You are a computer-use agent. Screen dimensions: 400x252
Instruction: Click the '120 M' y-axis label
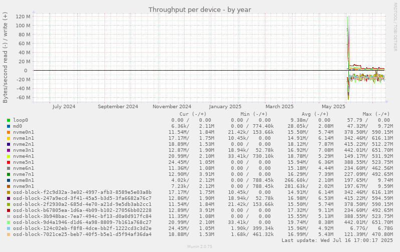[x=23, y=17]
